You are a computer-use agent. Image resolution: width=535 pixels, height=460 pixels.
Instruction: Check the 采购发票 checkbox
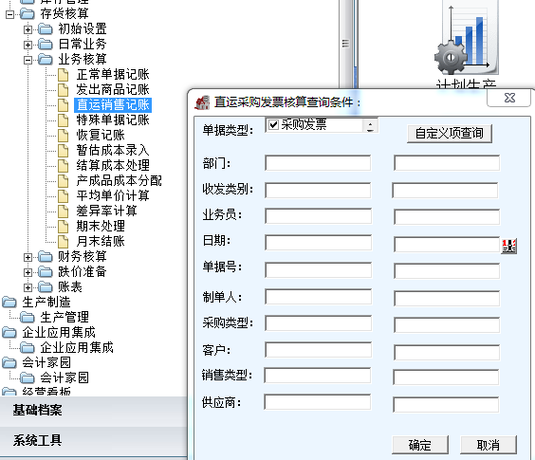click(x=273, y=124)
